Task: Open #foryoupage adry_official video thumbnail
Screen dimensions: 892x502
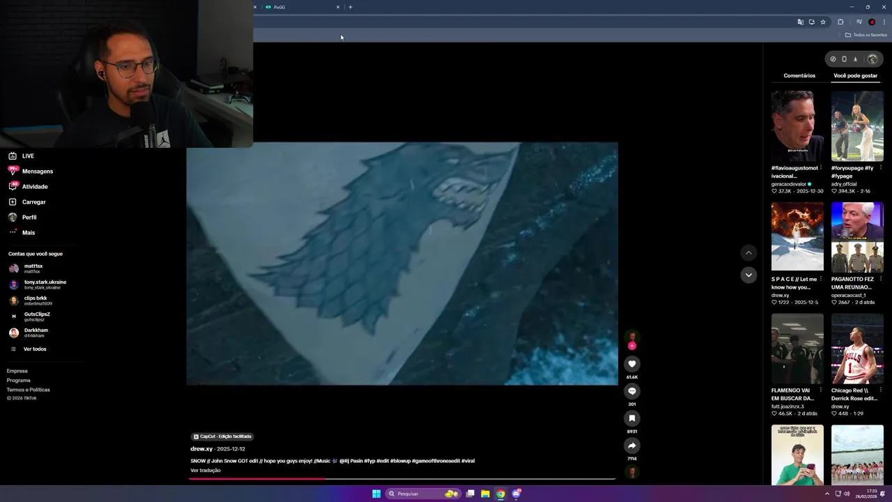Action: tap(857, 126)
